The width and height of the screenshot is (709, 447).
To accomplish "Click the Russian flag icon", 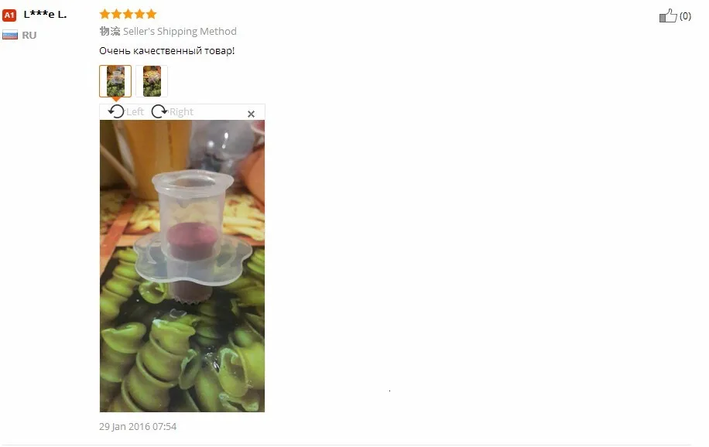I will [10, 35].
